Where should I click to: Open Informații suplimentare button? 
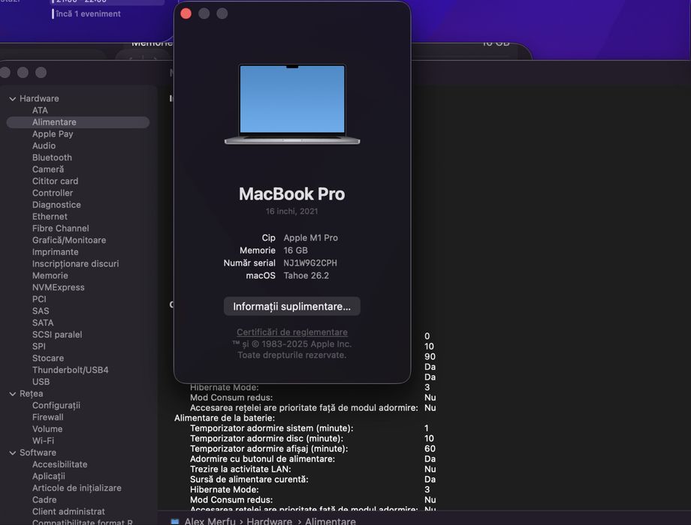pyautogui.click(x=291, y=306)
